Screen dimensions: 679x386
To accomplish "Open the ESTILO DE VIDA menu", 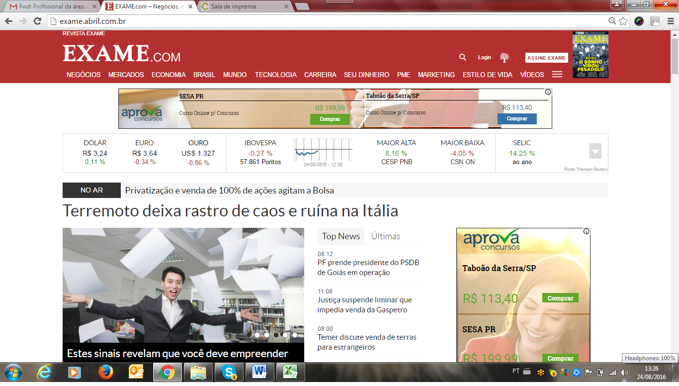I will pos(488,75).
